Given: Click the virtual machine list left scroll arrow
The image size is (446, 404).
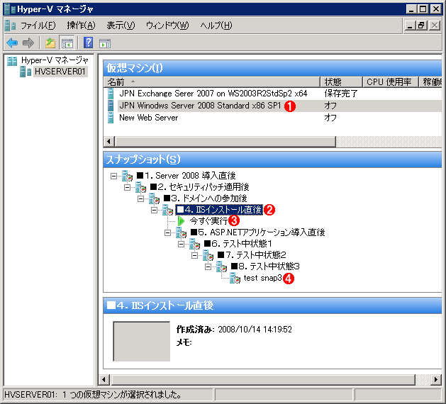Looking at the screenshot, I should click(x=109, y=141).
